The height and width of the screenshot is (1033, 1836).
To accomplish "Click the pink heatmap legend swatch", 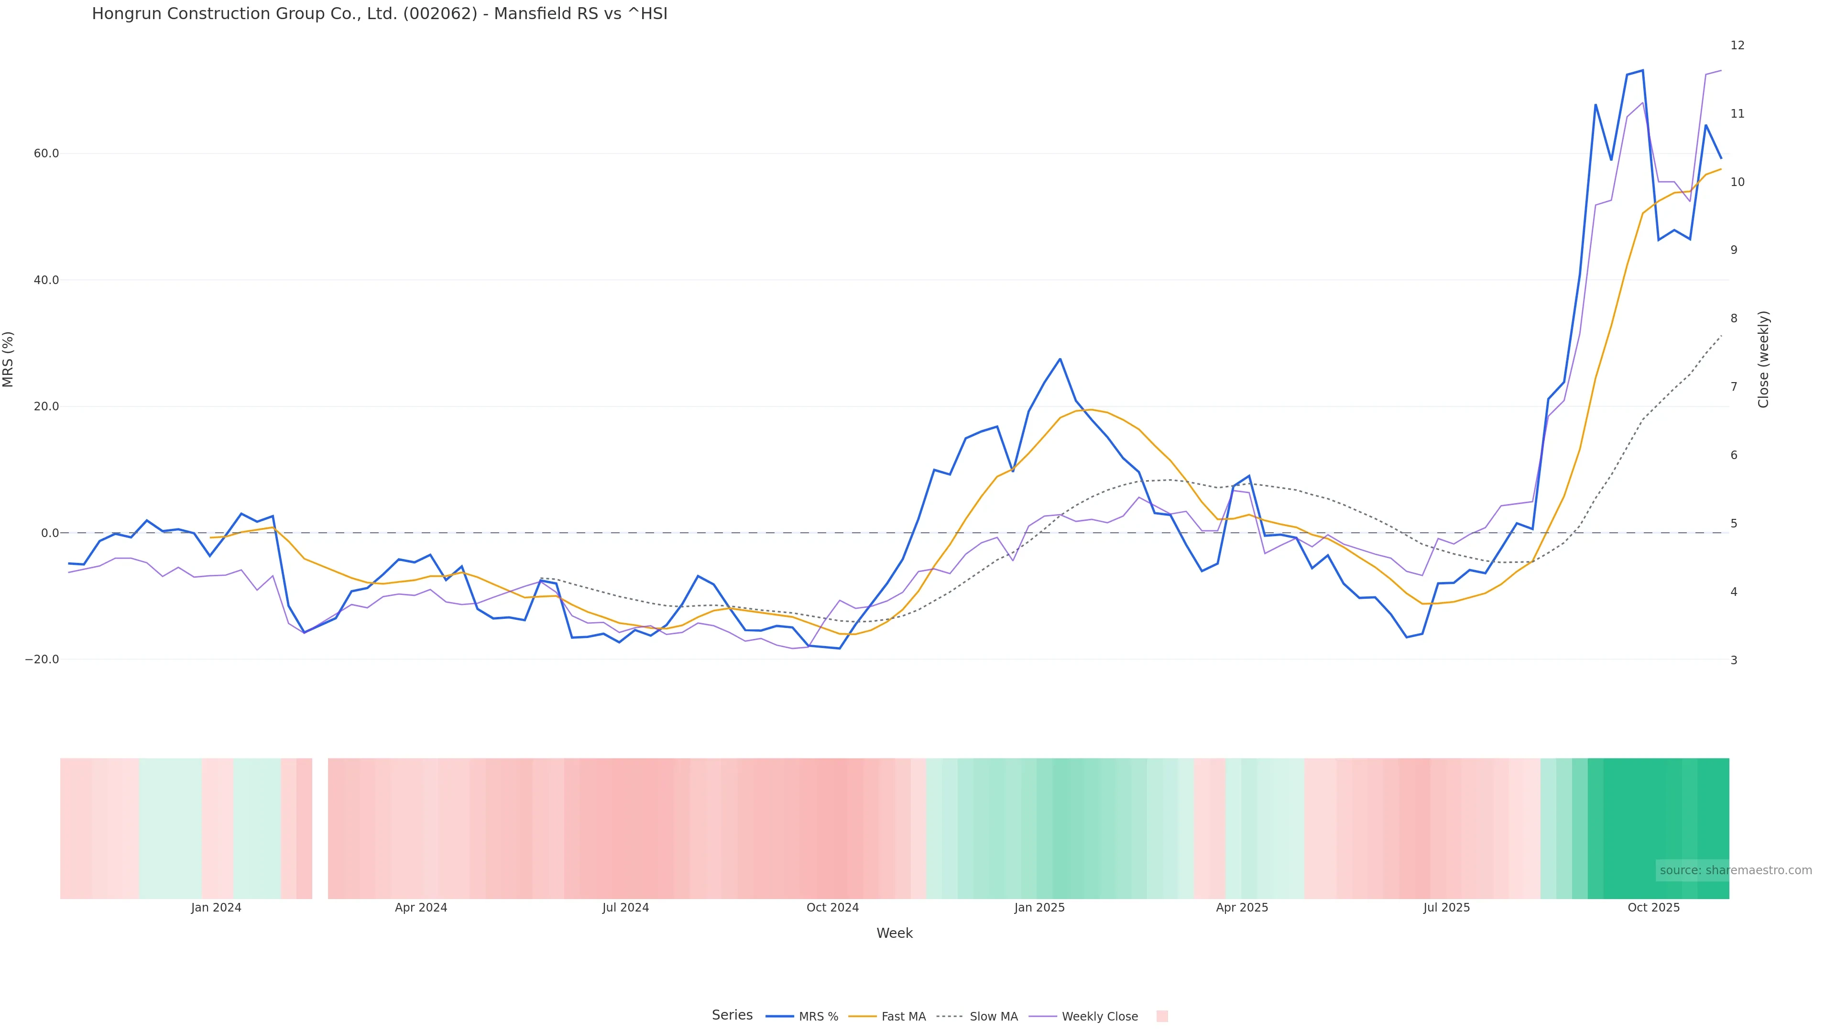I will (1162, 1017).
